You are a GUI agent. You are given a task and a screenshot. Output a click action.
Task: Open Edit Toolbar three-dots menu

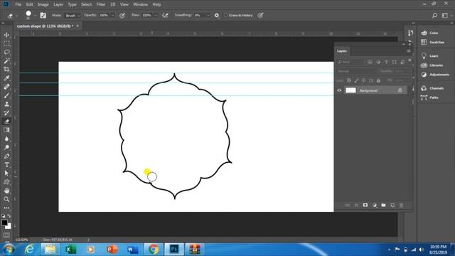[x=6, y=208]
